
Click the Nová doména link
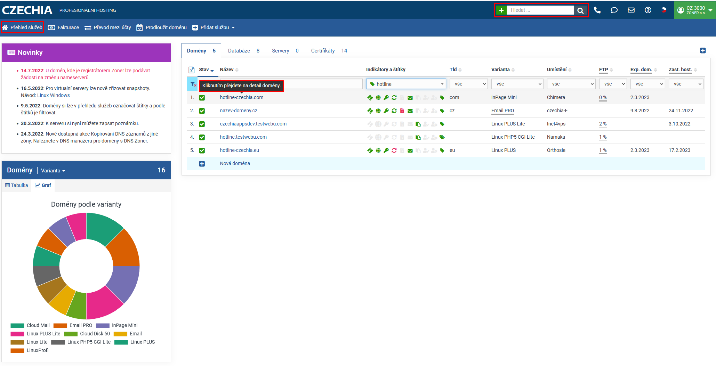point(235,163)
